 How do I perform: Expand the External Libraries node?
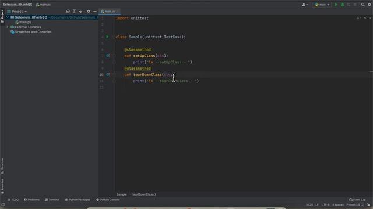click(x=8, y=27)
